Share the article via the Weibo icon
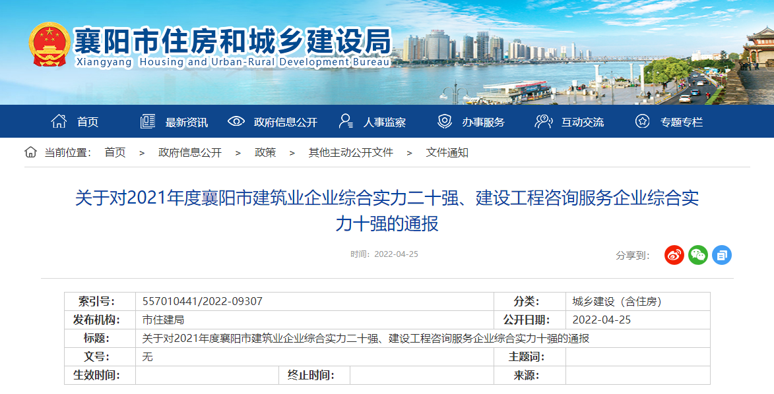The image size is (774, 394). (674, 255)
